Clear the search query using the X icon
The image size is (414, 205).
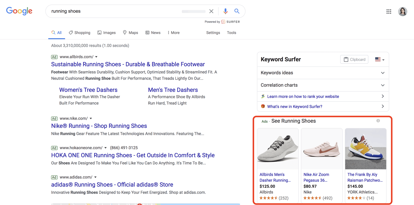tap(211, 11)
